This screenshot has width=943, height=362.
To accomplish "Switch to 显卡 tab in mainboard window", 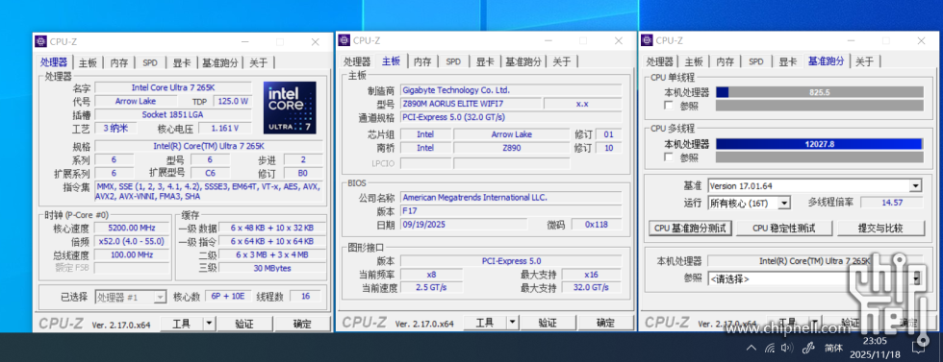I will [485, 61].
